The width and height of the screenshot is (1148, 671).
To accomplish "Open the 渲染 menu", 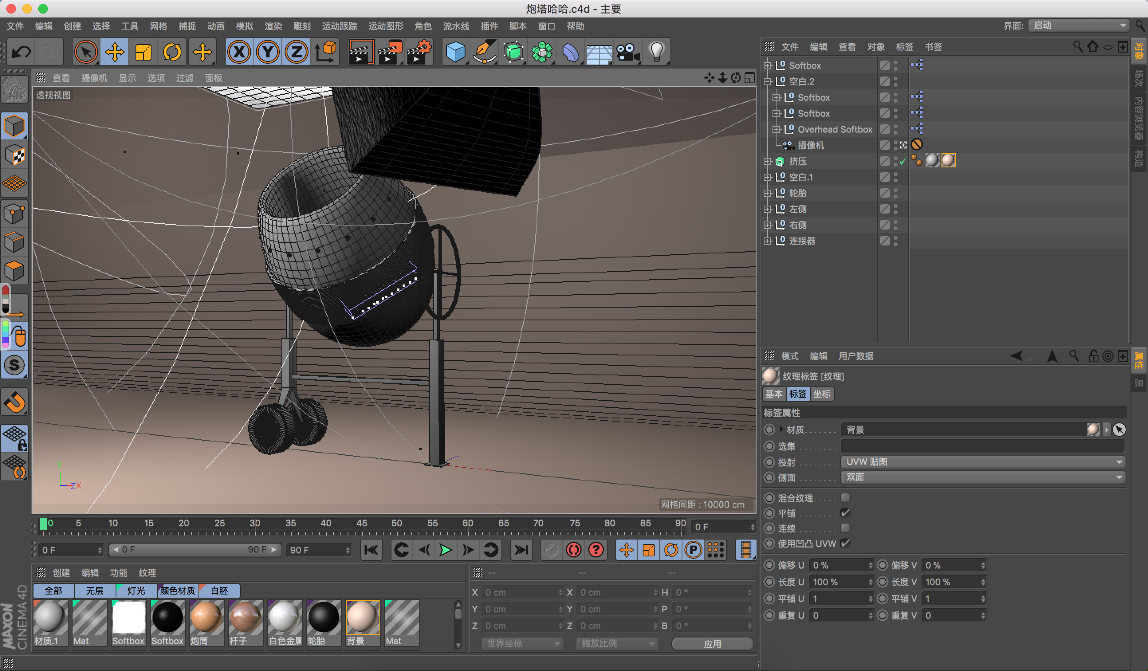I will point(273,26).
